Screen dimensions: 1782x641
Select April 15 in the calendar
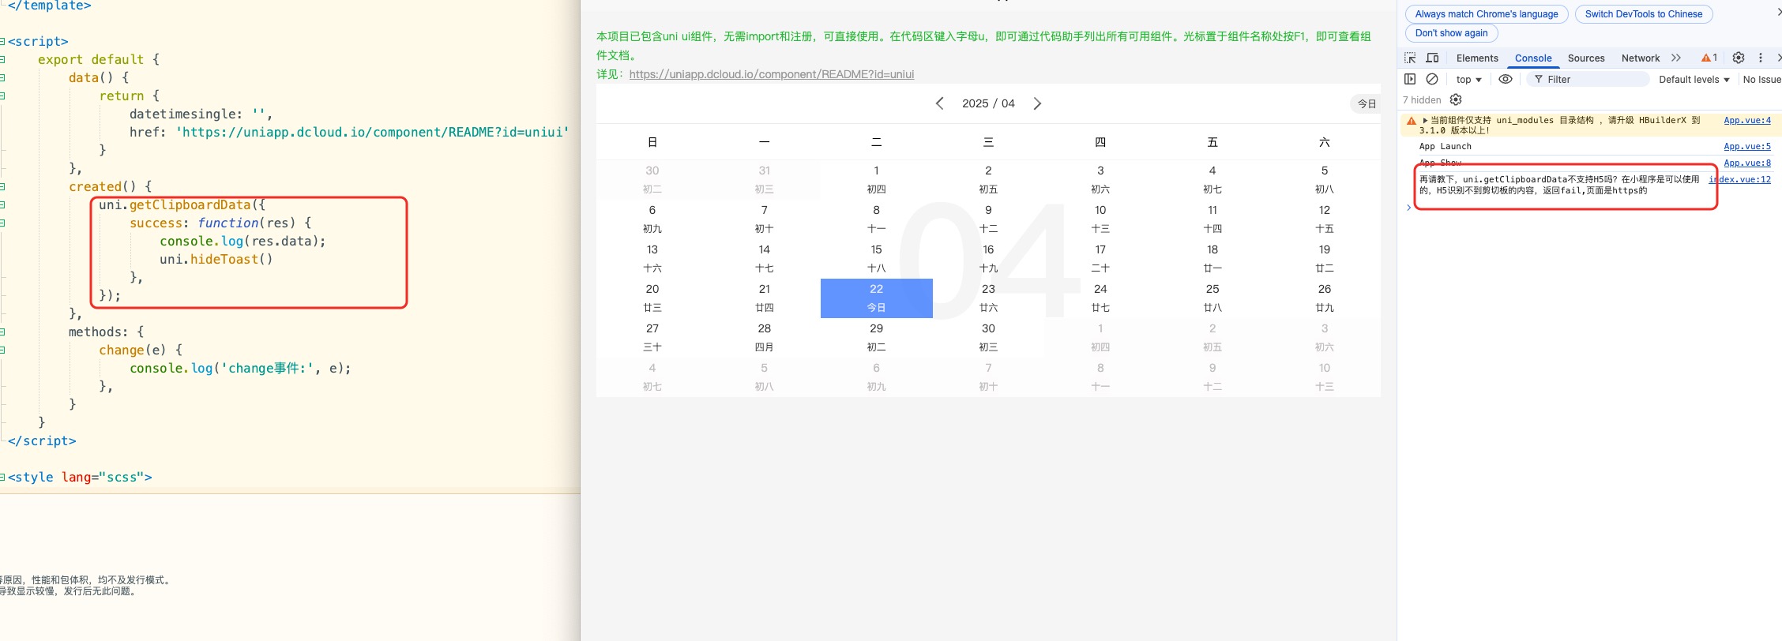click(x=876, y=258)
